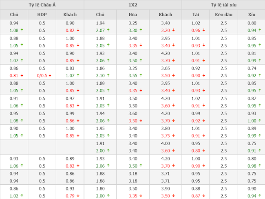
Task: Click the red down arrow next to 0.87
Action: click(203, 196)
